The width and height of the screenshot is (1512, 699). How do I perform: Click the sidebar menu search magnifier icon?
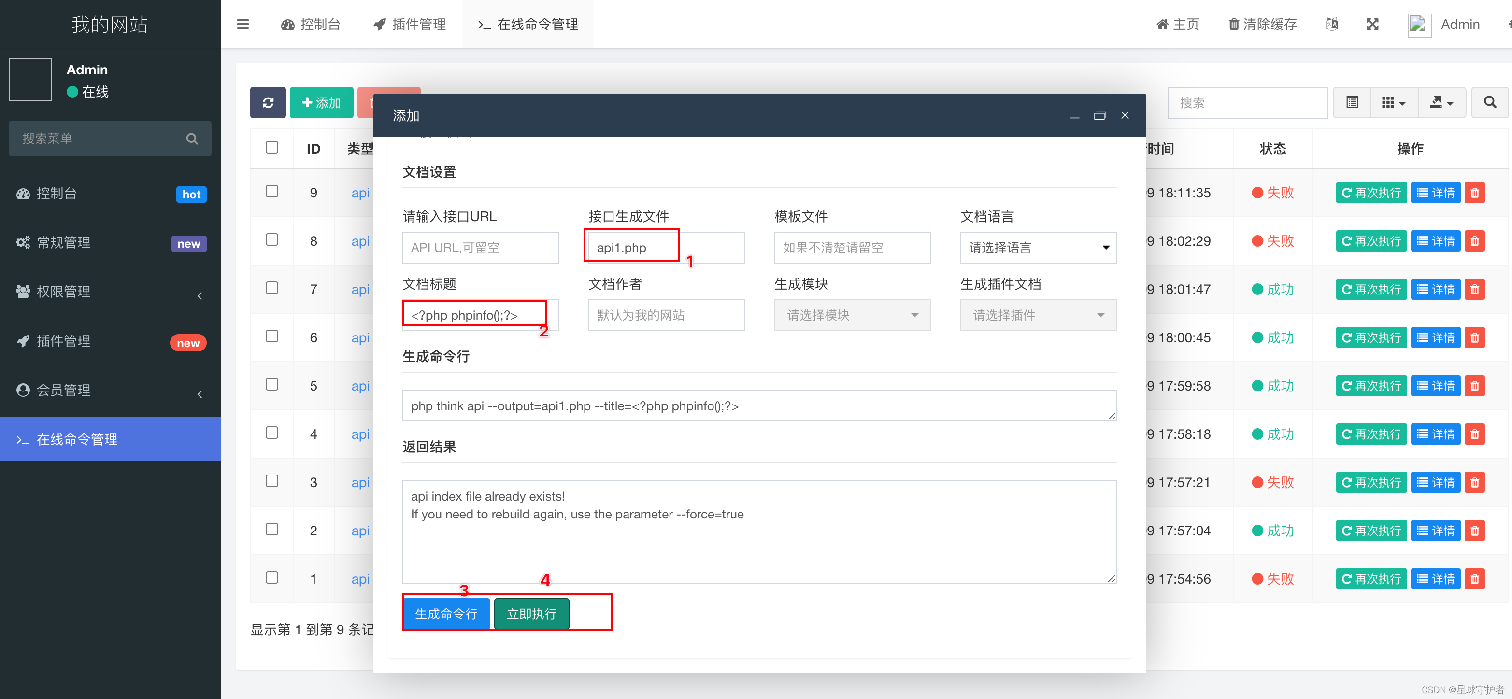click(192, 139)
